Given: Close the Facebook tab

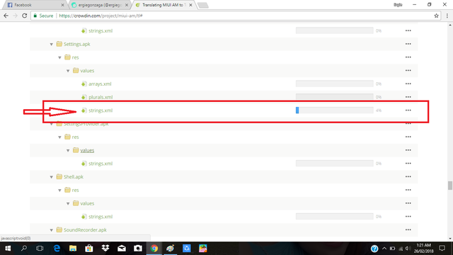Looking at the screenshot, I should (62, 5).
